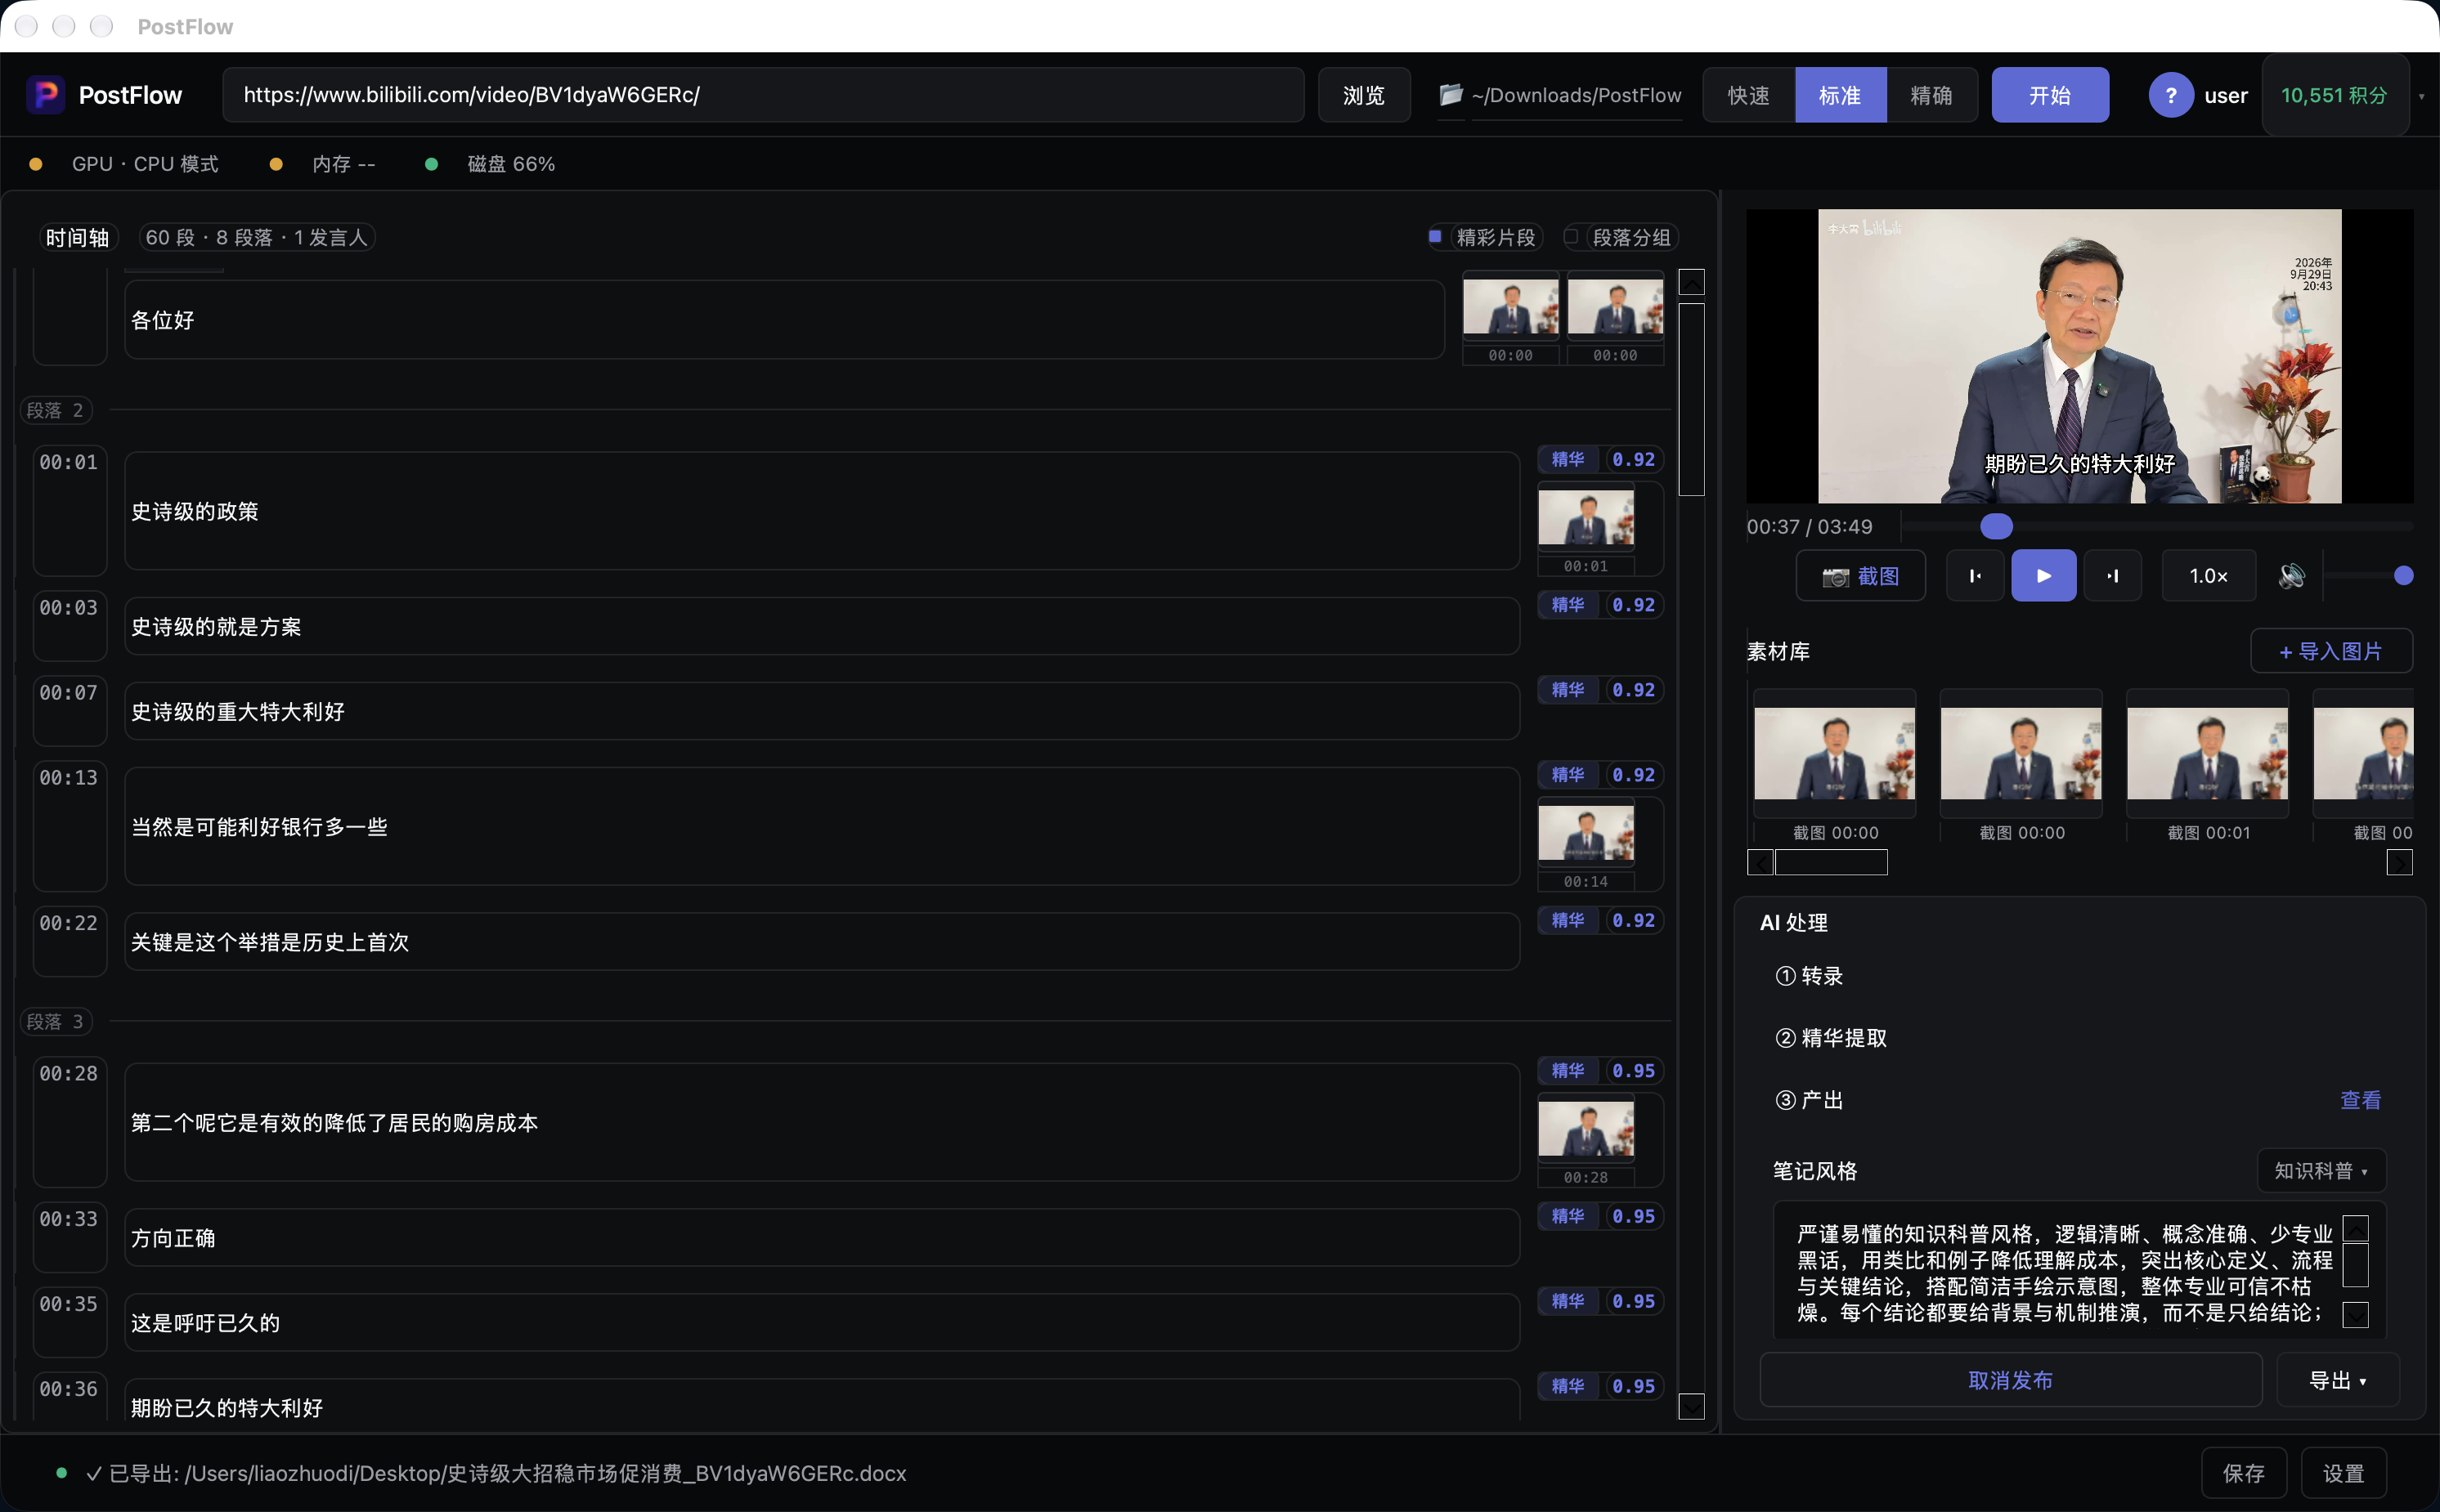Click the video progress slider handle
The image size is (2440, 1512).
click(1996, 526)
